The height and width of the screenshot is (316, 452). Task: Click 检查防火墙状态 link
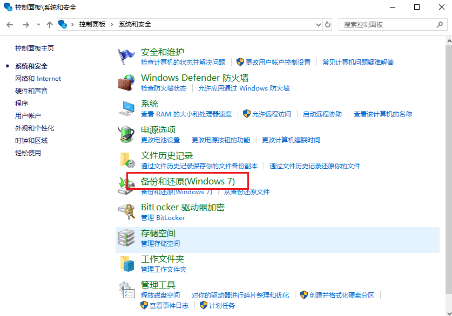(x=164, y=88)
